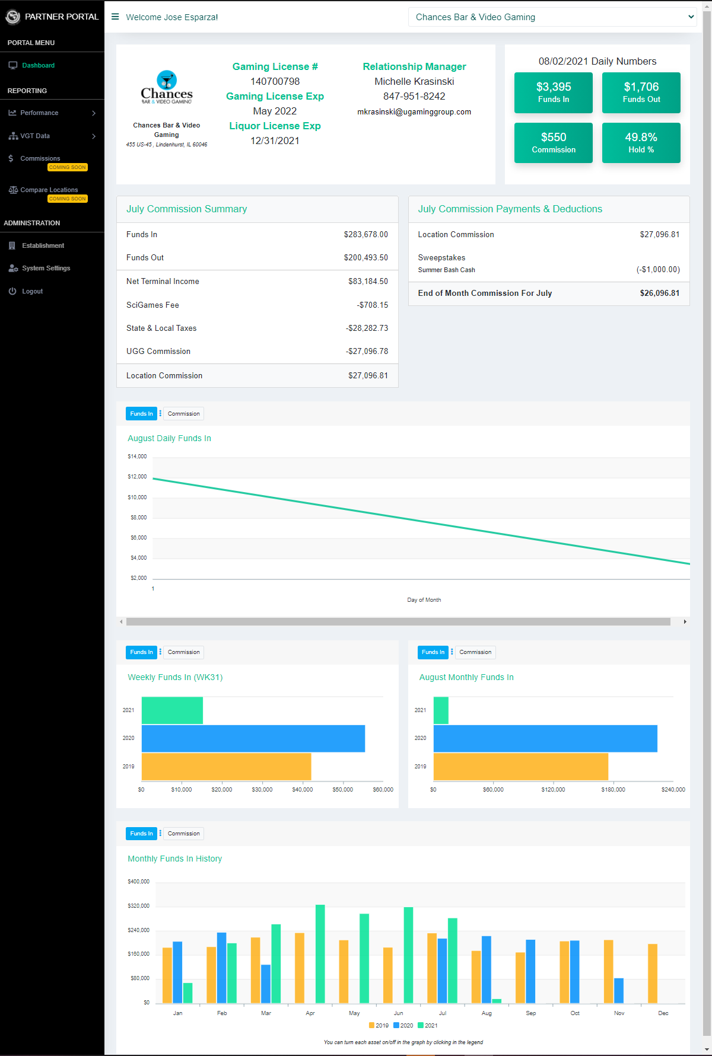Click the phone number 847-951-8242
The image size is (712, 1056).
tap(414, 96)
